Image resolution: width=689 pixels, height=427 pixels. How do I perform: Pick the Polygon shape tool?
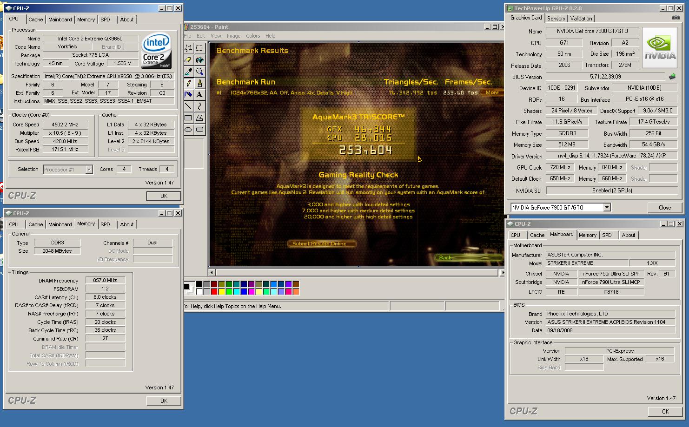tap(200, 118)
